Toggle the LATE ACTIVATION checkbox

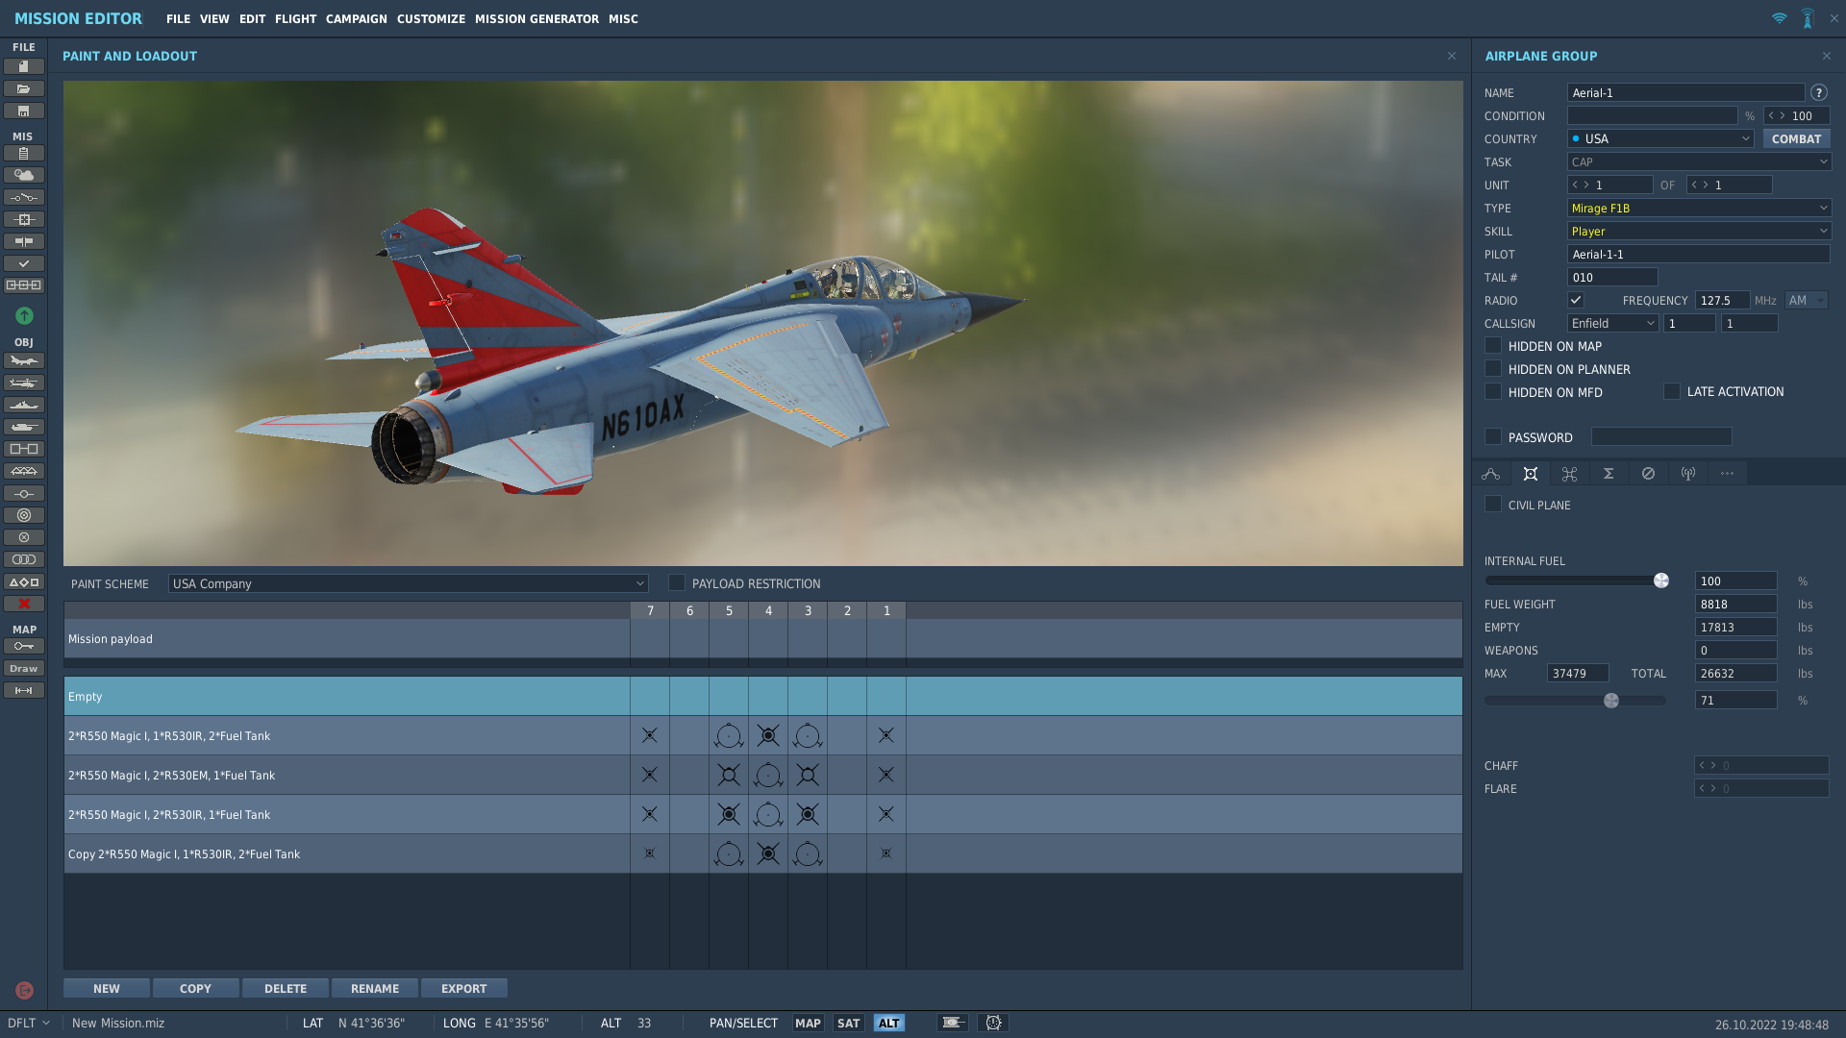[x=1672, y=391]
